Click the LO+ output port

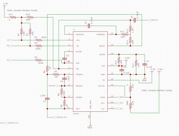coord(120,103)
